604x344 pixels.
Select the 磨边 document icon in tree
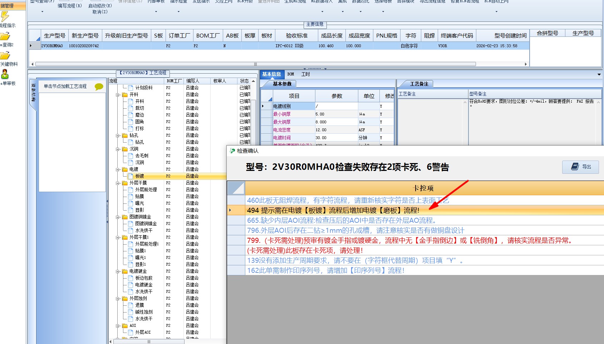(131, 115)
